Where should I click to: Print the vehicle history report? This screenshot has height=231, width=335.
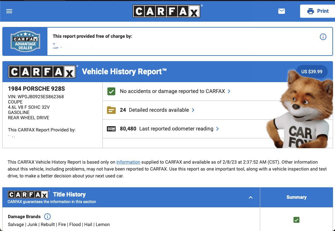[x=318, y=11]
